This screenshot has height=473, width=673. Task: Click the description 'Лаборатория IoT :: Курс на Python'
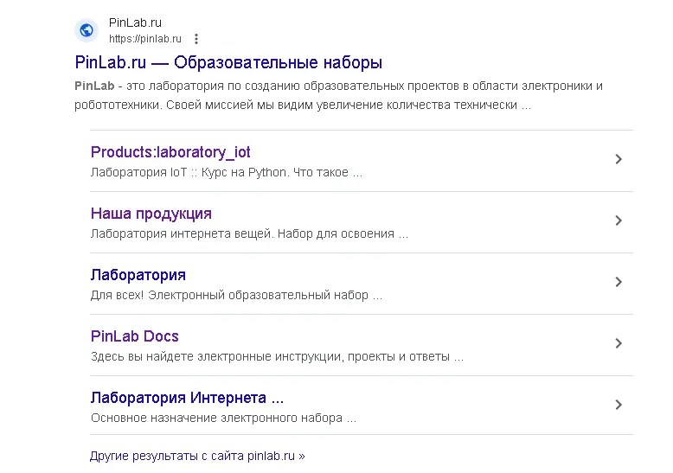pos(227,173)
